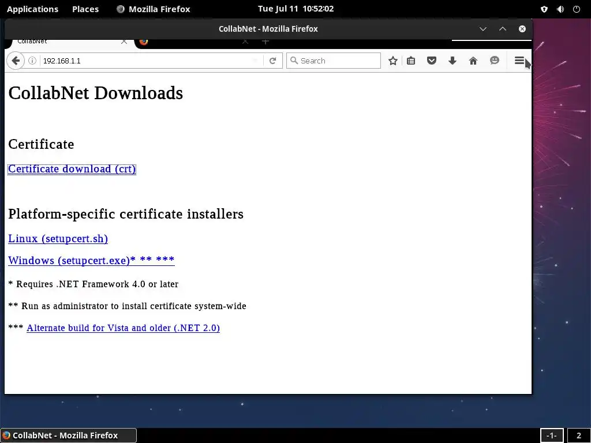Open the clock showing Tue Jul 11
Viewport: 591px width, 443px height.
click(x=295, y=9)
